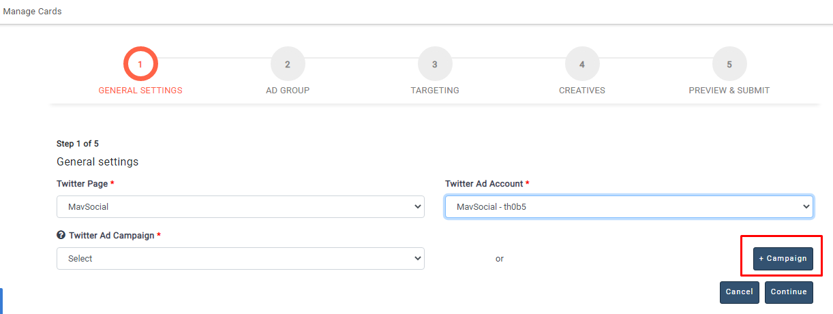The image size is (833, 314).
Task: Open the PREVIEW & SUBMIT step label
Action: tap(729, 91)
